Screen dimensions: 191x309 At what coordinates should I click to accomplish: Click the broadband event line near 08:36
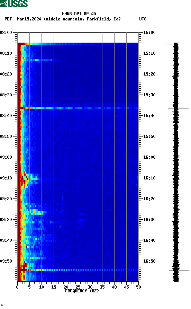[x=78, y=108]
